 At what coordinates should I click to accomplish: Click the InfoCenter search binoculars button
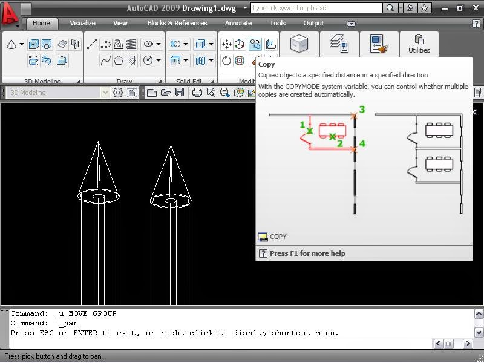pyautogui.click(x=390, y=8)
